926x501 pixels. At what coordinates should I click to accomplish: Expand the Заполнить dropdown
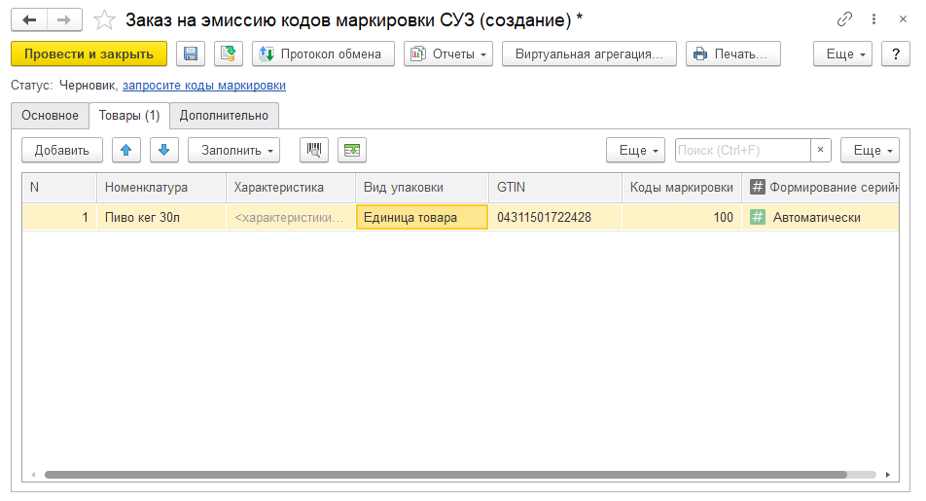point(233,150)
